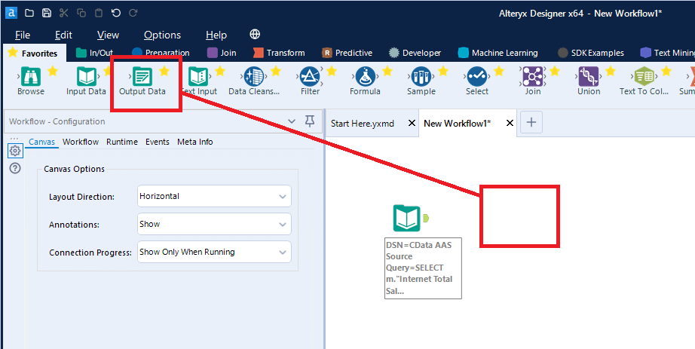Add a new workflow tab with plus
The image size is (695, 349).
[x=531, y=122]
